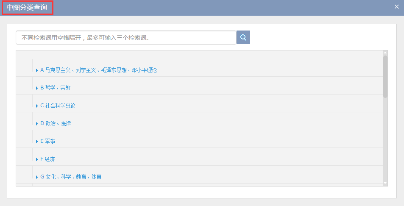Choose the F 经济 category label
This screenshot has width=404, height=206.
pyautogui.click(x=47, y=159)
